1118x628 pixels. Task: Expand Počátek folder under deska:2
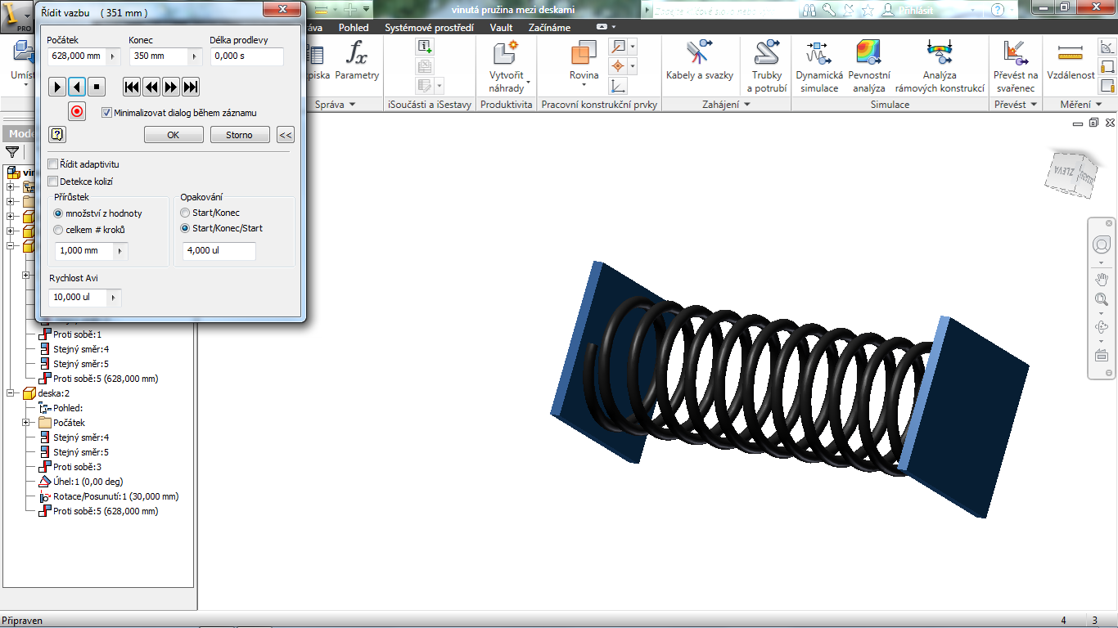click(26, 423)
